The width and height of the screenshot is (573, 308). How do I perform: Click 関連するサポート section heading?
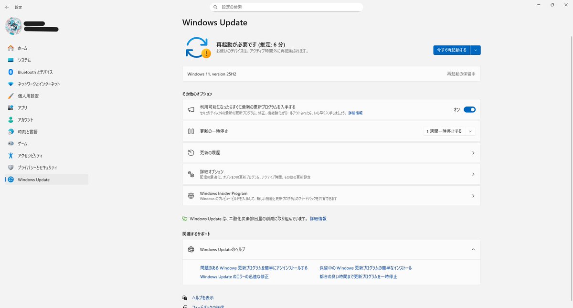pos(196,234)
